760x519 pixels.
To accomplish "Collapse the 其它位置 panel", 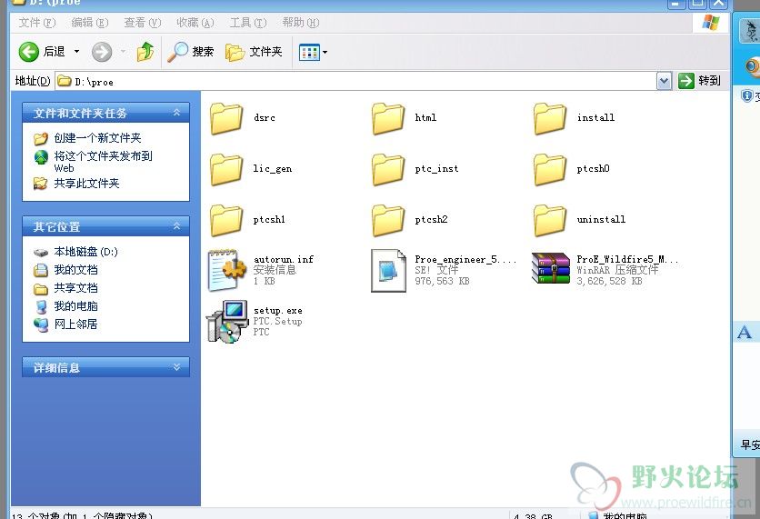I will (177, 225).
